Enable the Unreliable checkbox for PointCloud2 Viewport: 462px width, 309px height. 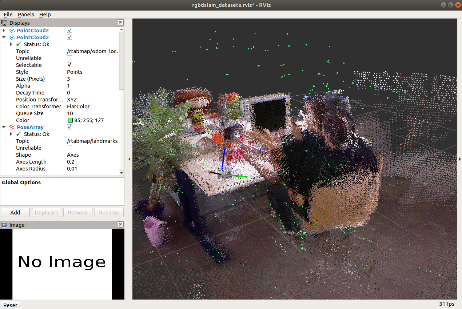69,57
